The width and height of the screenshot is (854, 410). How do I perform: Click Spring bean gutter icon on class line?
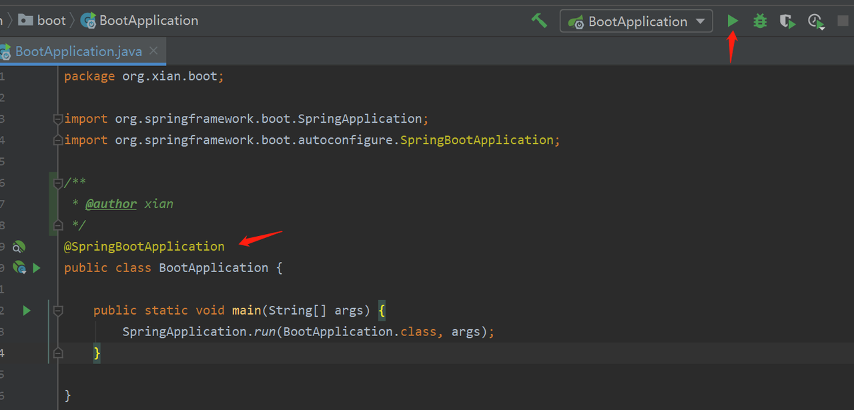[x=19, y=268]
